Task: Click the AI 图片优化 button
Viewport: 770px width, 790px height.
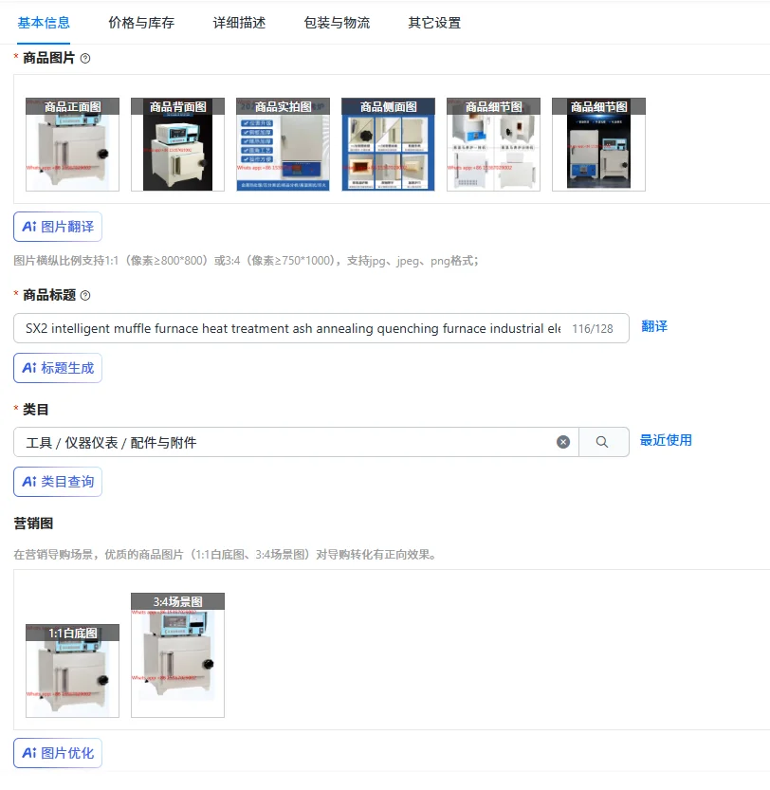Action: pos(58,753)
